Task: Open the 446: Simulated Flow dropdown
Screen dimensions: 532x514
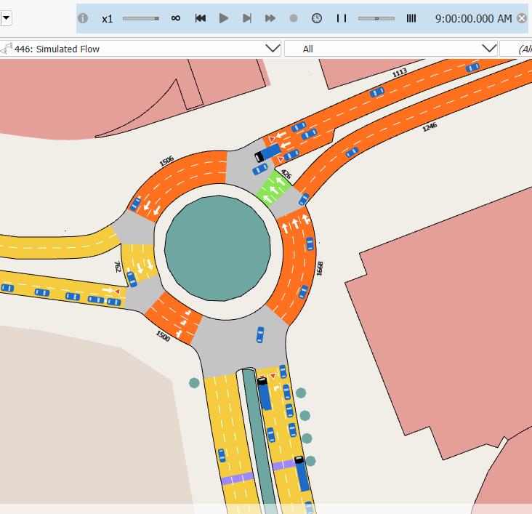Action: (273, 49)
